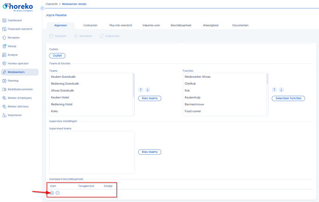The image size is (319, 202).
Task: Select Chefkok in the Functies list
Action: click(190, 84)
